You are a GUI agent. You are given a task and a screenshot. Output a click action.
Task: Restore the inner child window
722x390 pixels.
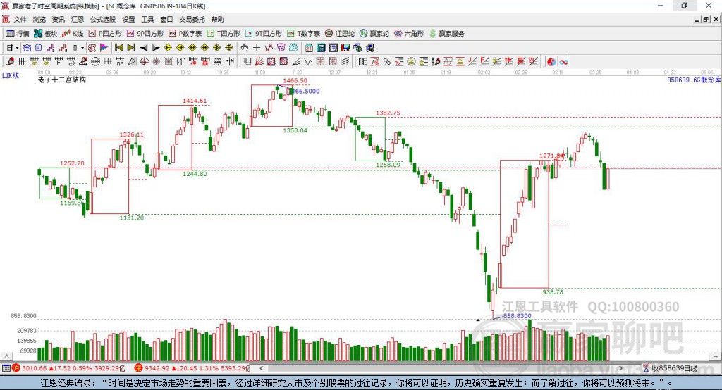[x=705, y=19]
